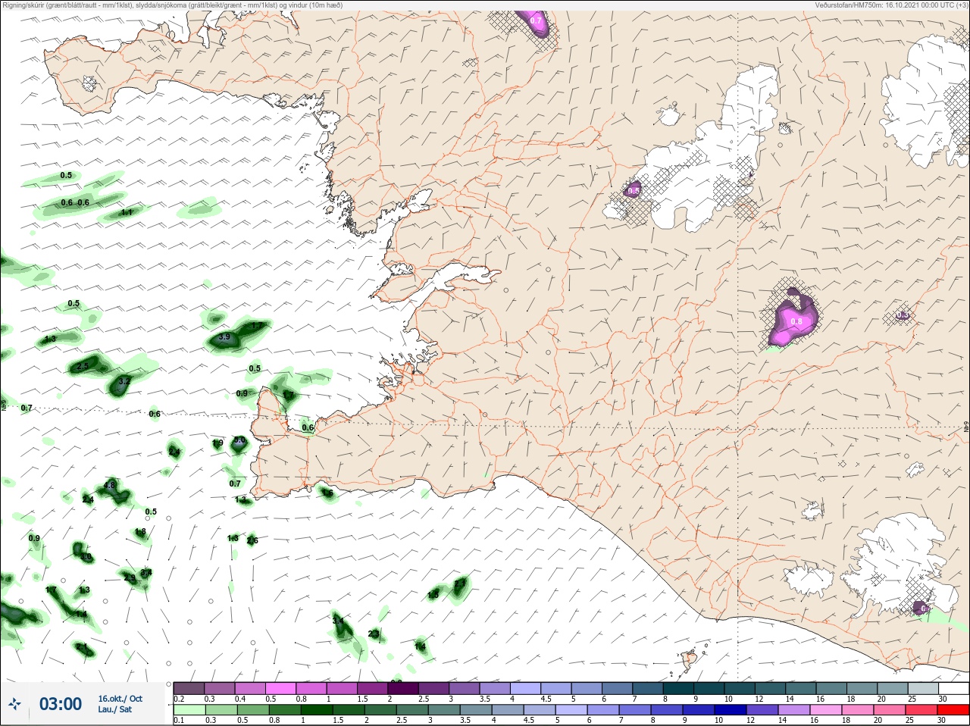Select the deep blue 10 swatch in the lower legend row
Screen dimensions: 970x726
(731, 710)
